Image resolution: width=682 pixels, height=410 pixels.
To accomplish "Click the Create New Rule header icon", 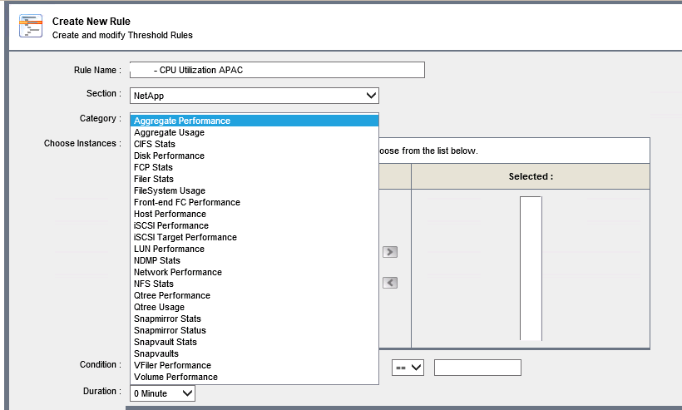I will tap(31, 26).
